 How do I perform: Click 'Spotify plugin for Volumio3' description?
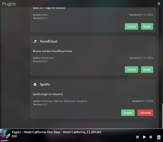(x=48, y=94)
